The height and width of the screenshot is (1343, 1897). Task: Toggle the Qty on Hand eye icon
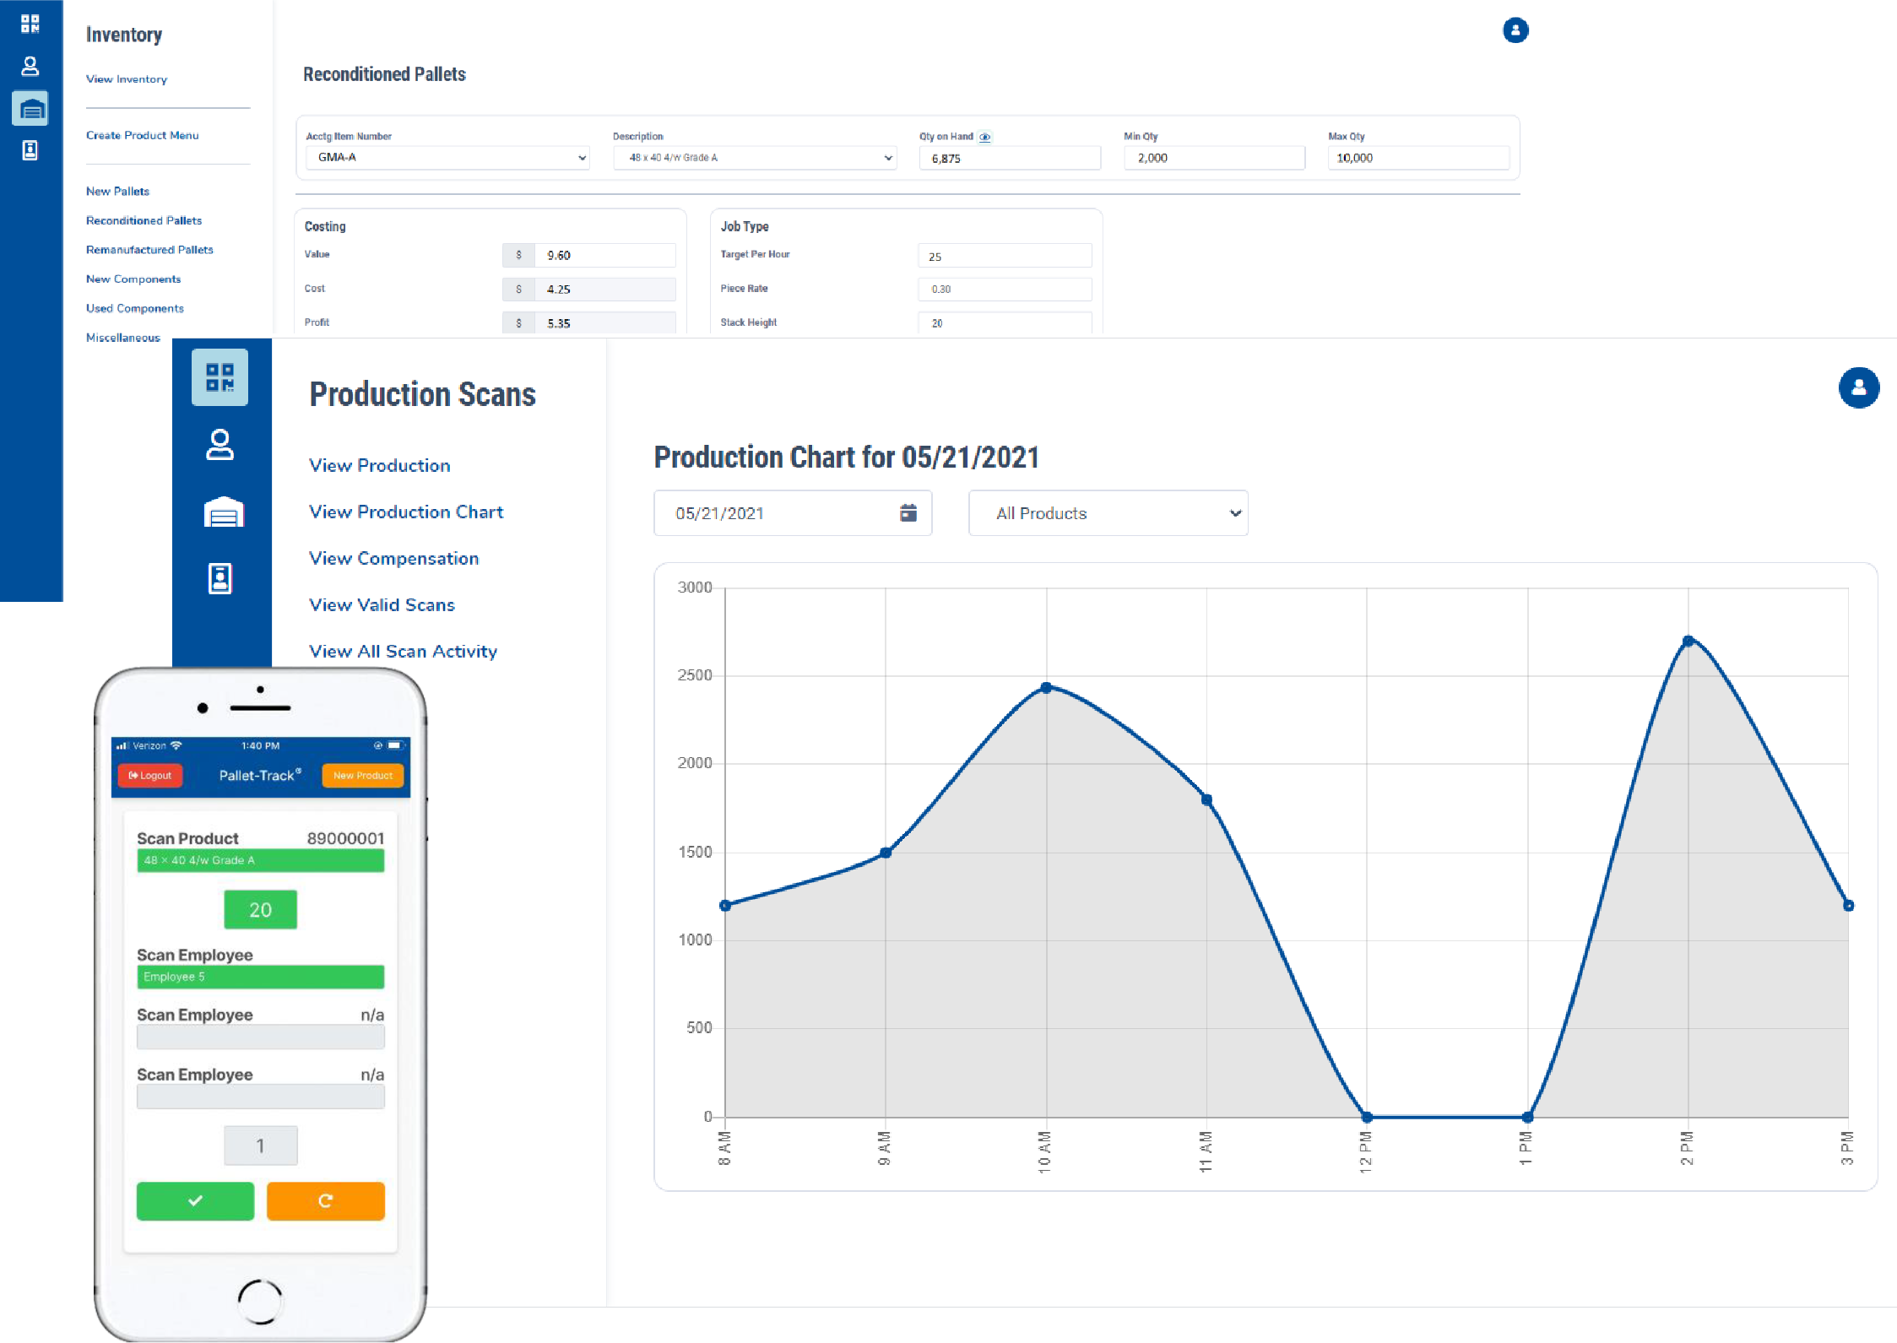tap(984, 137)
